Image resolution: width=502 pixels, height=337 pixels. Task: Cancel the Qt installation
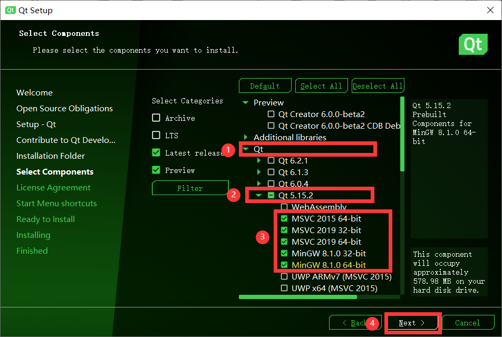(468, 323)
